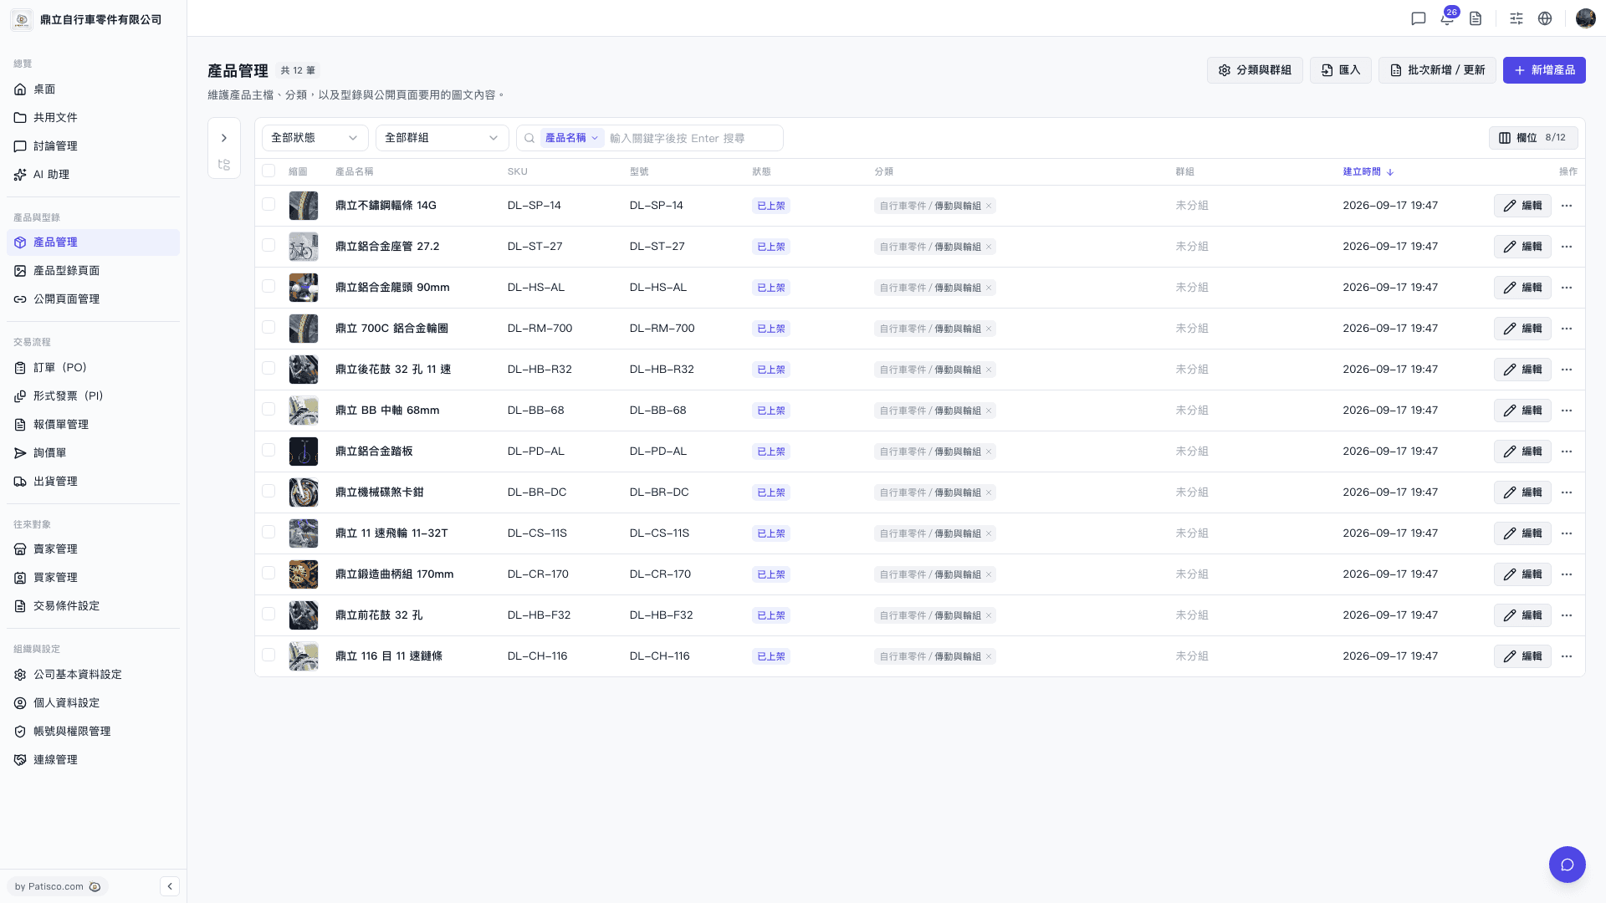Open the 欄位 8/12 column chooser

[1532, 138]
